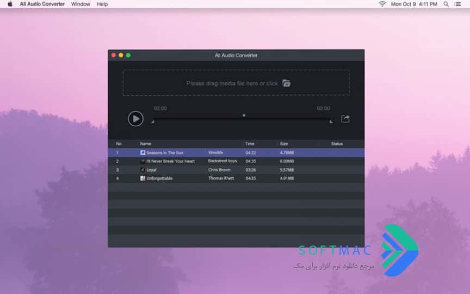Click the playhead marker on the timeline
Viewport: 470px width, 294px height.
point(244,115)
